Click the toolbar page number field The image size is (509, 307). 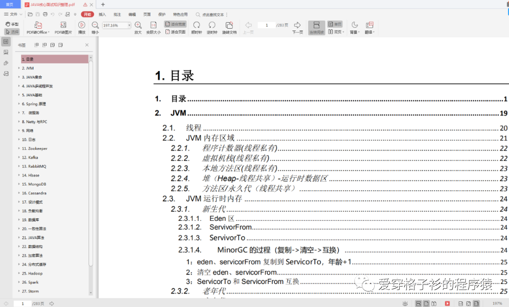pyautogui.click(x=266, y=25)
